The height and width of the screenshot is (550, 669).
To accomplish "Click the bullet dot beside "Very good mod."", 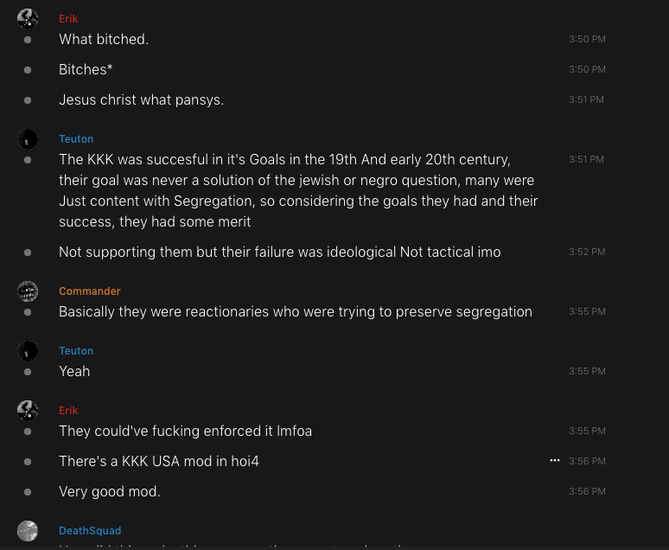I will click(28, 491).
